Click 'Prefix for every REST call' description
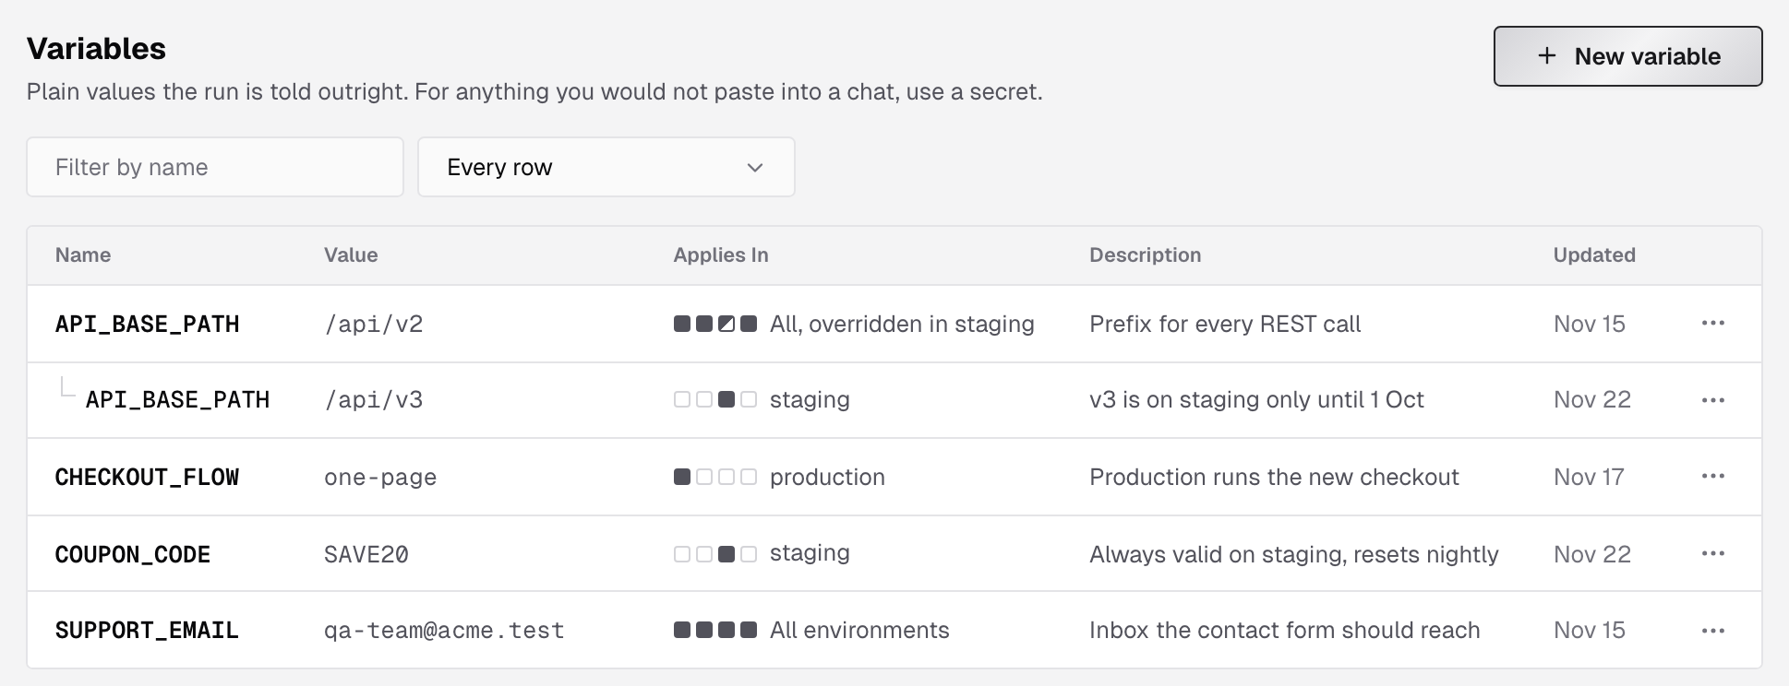The height and width of the screenshot is (686, 1789). (x=1225, y=324)
